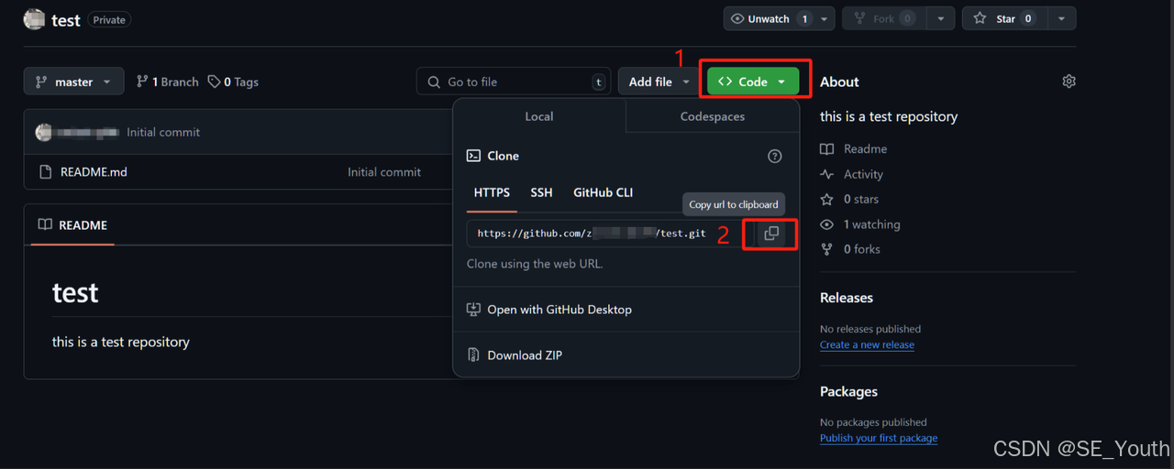Select the GitHub CLI clone tab
Viewport: 1174px width, 469px height.
(604, 192)
